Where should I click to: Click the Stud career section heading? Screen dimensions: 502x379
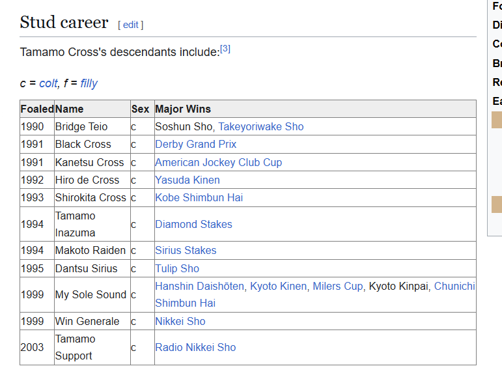coord(64,22)
